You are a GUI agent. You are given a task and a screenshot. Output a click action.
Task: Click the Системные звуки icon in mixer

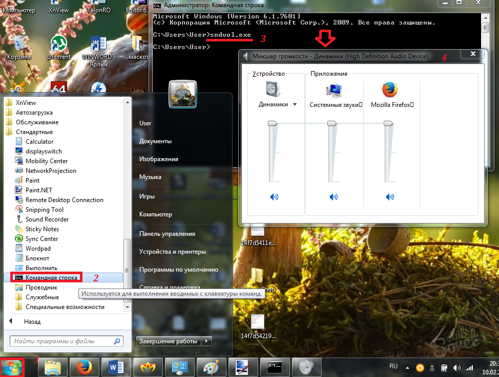pyautogui.click(x=334, y=90)
